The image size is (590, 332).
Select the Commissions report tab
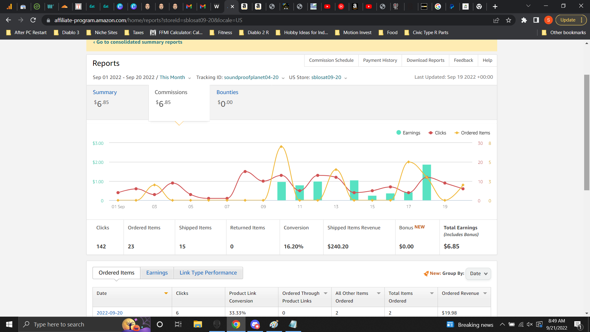[179, 103]
